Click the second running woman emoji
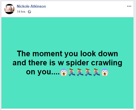Screen dimensions: 136x110 click(80, 72)
